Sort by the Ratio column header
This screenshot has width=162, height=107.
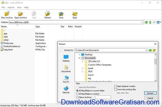click(69, 26)
